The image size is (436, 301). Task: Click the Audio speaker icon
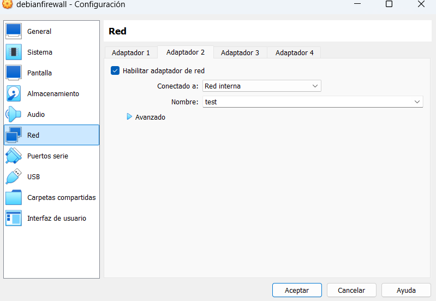click(x=14, y=114)
